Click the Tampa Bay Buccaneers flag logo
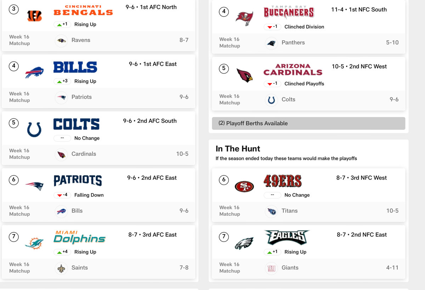425x290 pixels. (x=244, y=18)
